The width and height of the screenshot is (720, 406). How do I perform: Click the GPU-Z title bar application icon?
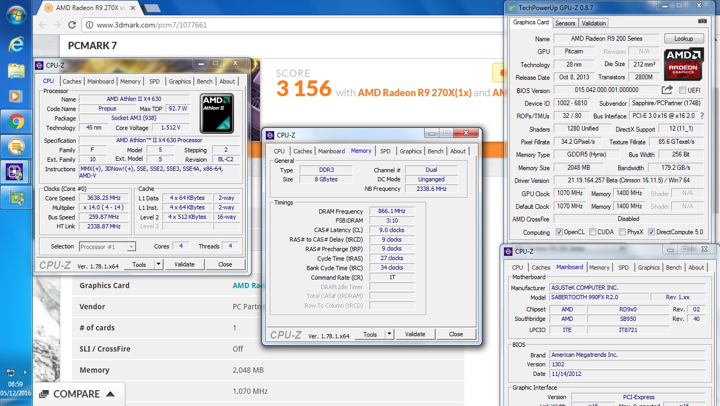point(511,7)
